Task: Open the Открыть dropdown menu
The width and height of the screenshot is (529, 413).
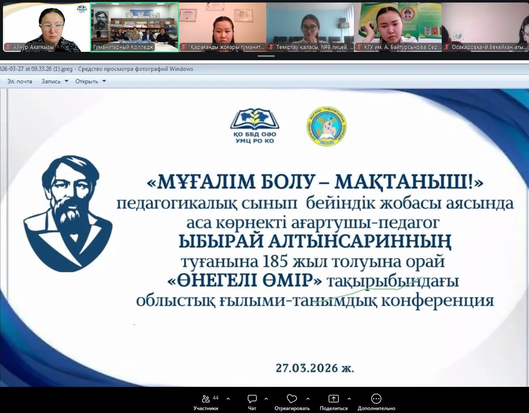Action: (x=90, y=81)
